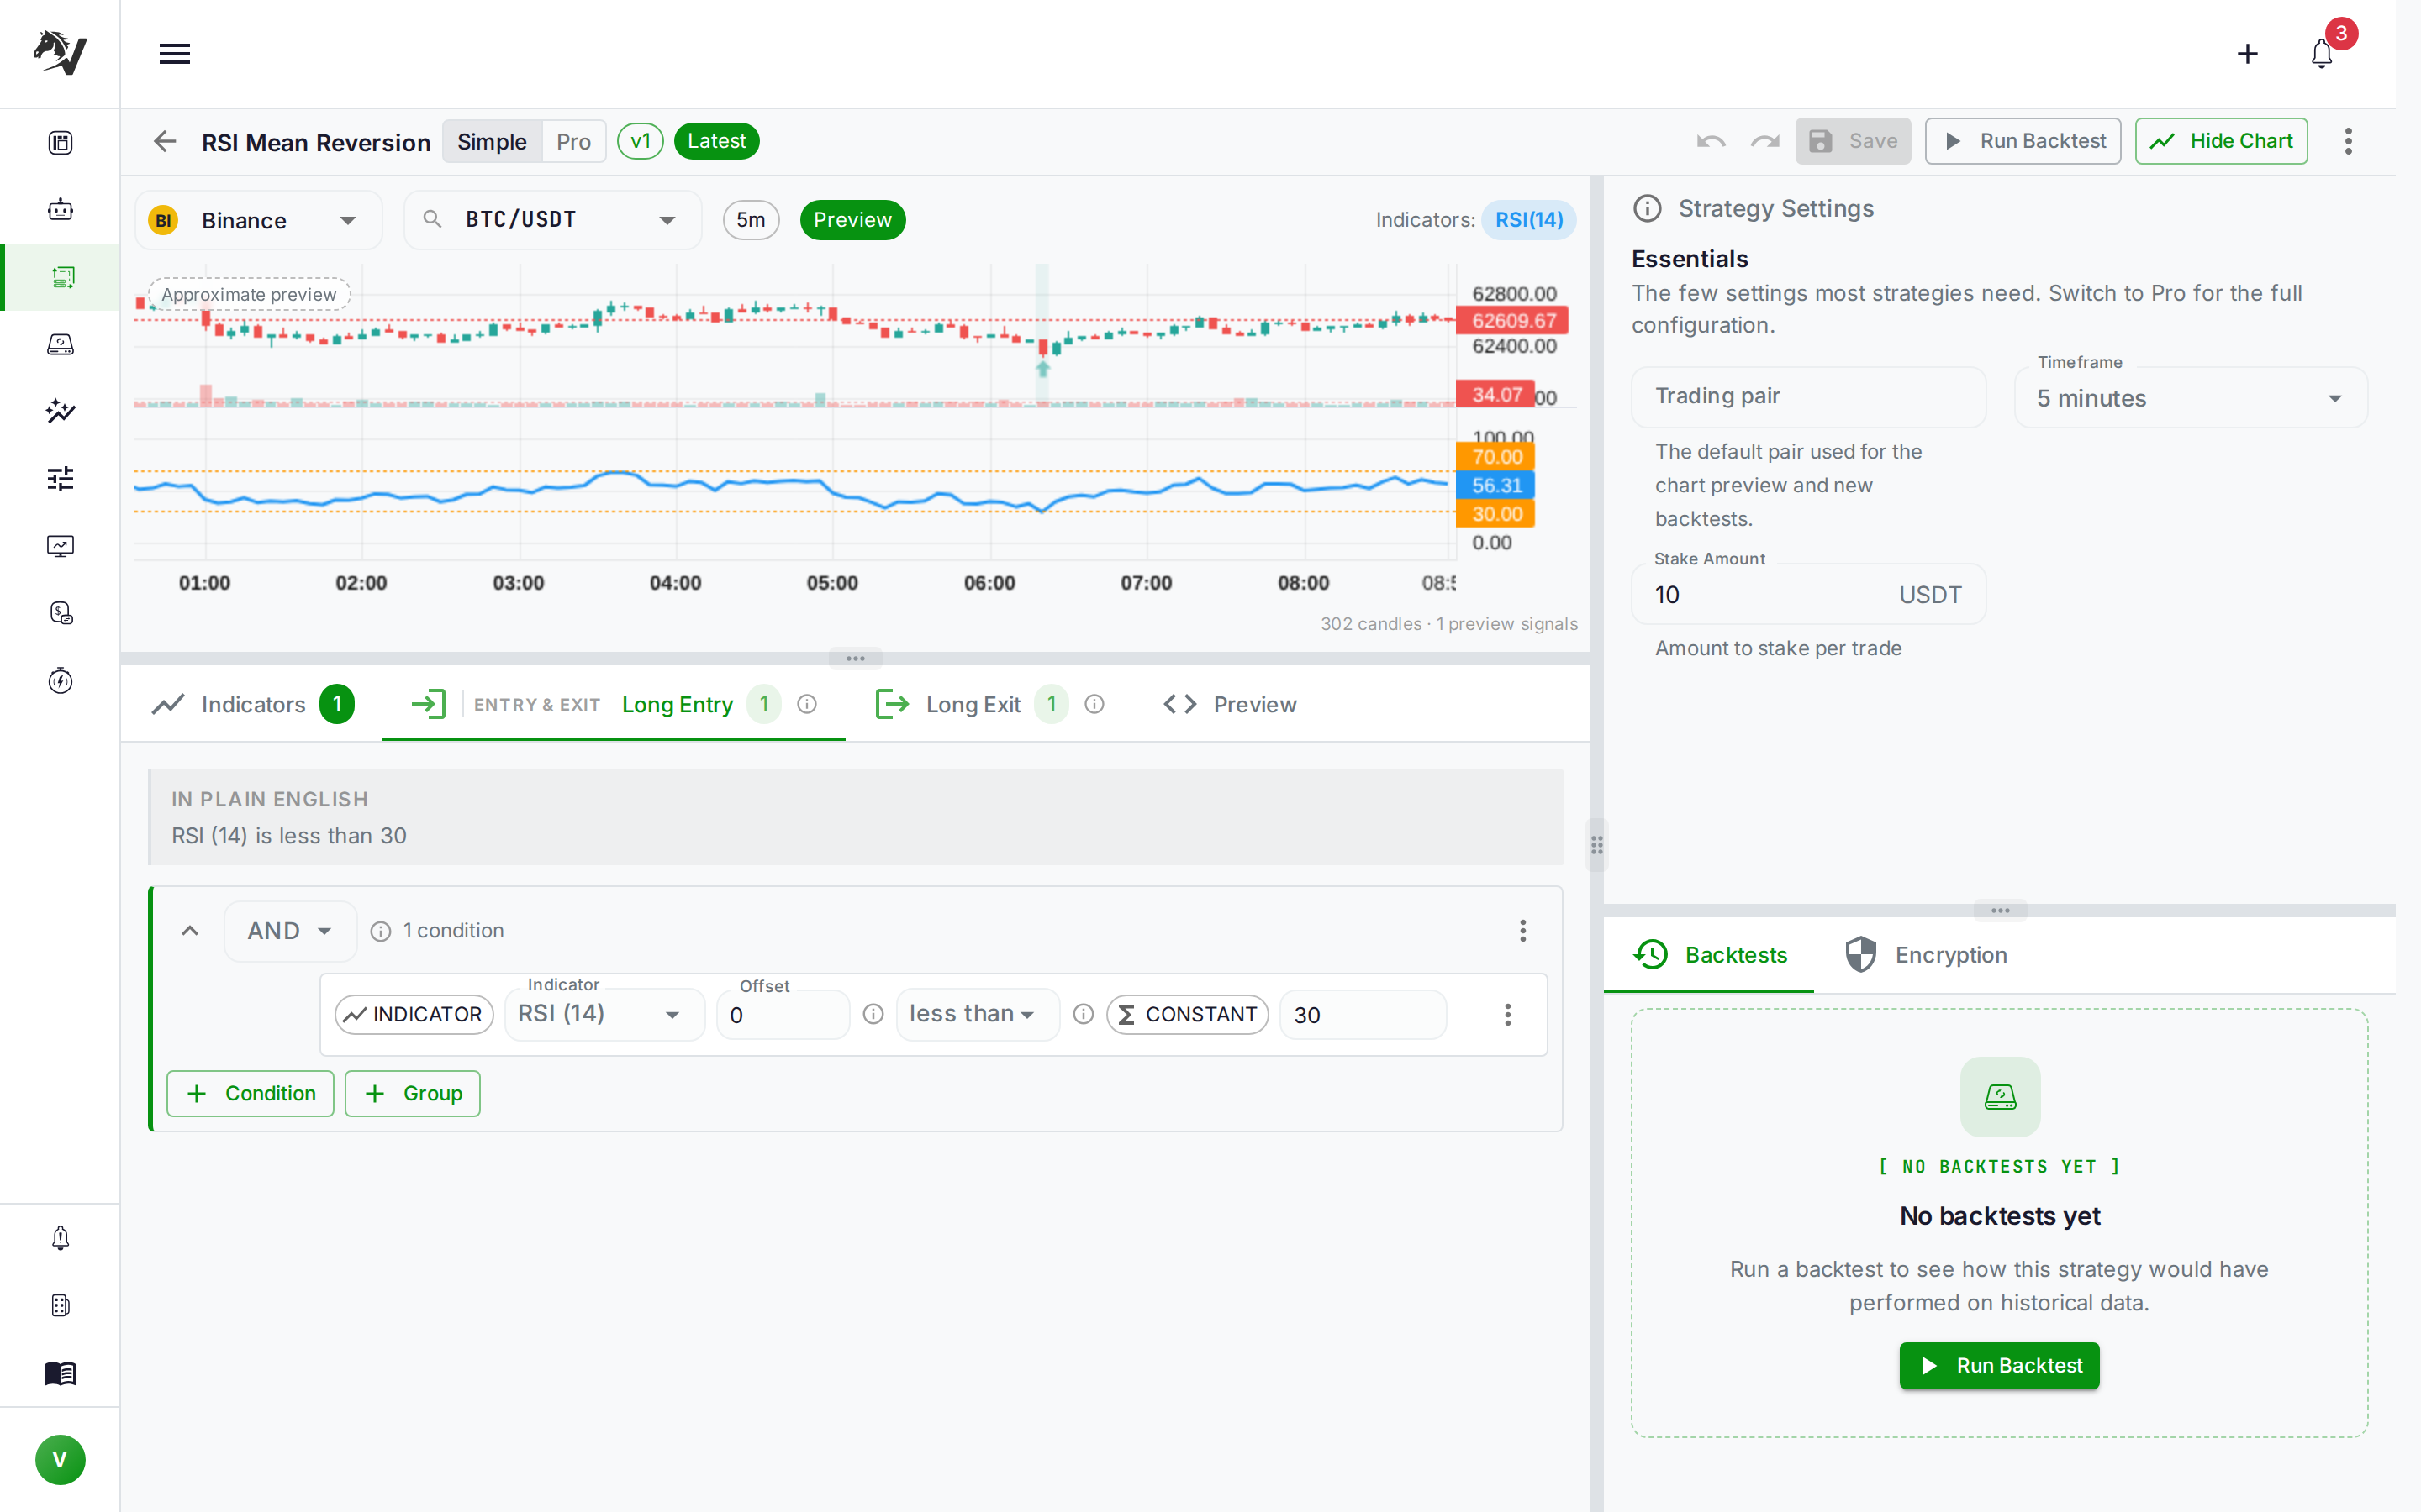Screen dimensions: 2421x1512
Task: Show Long Entry info tooltip icon
Action: click(806, 704)
